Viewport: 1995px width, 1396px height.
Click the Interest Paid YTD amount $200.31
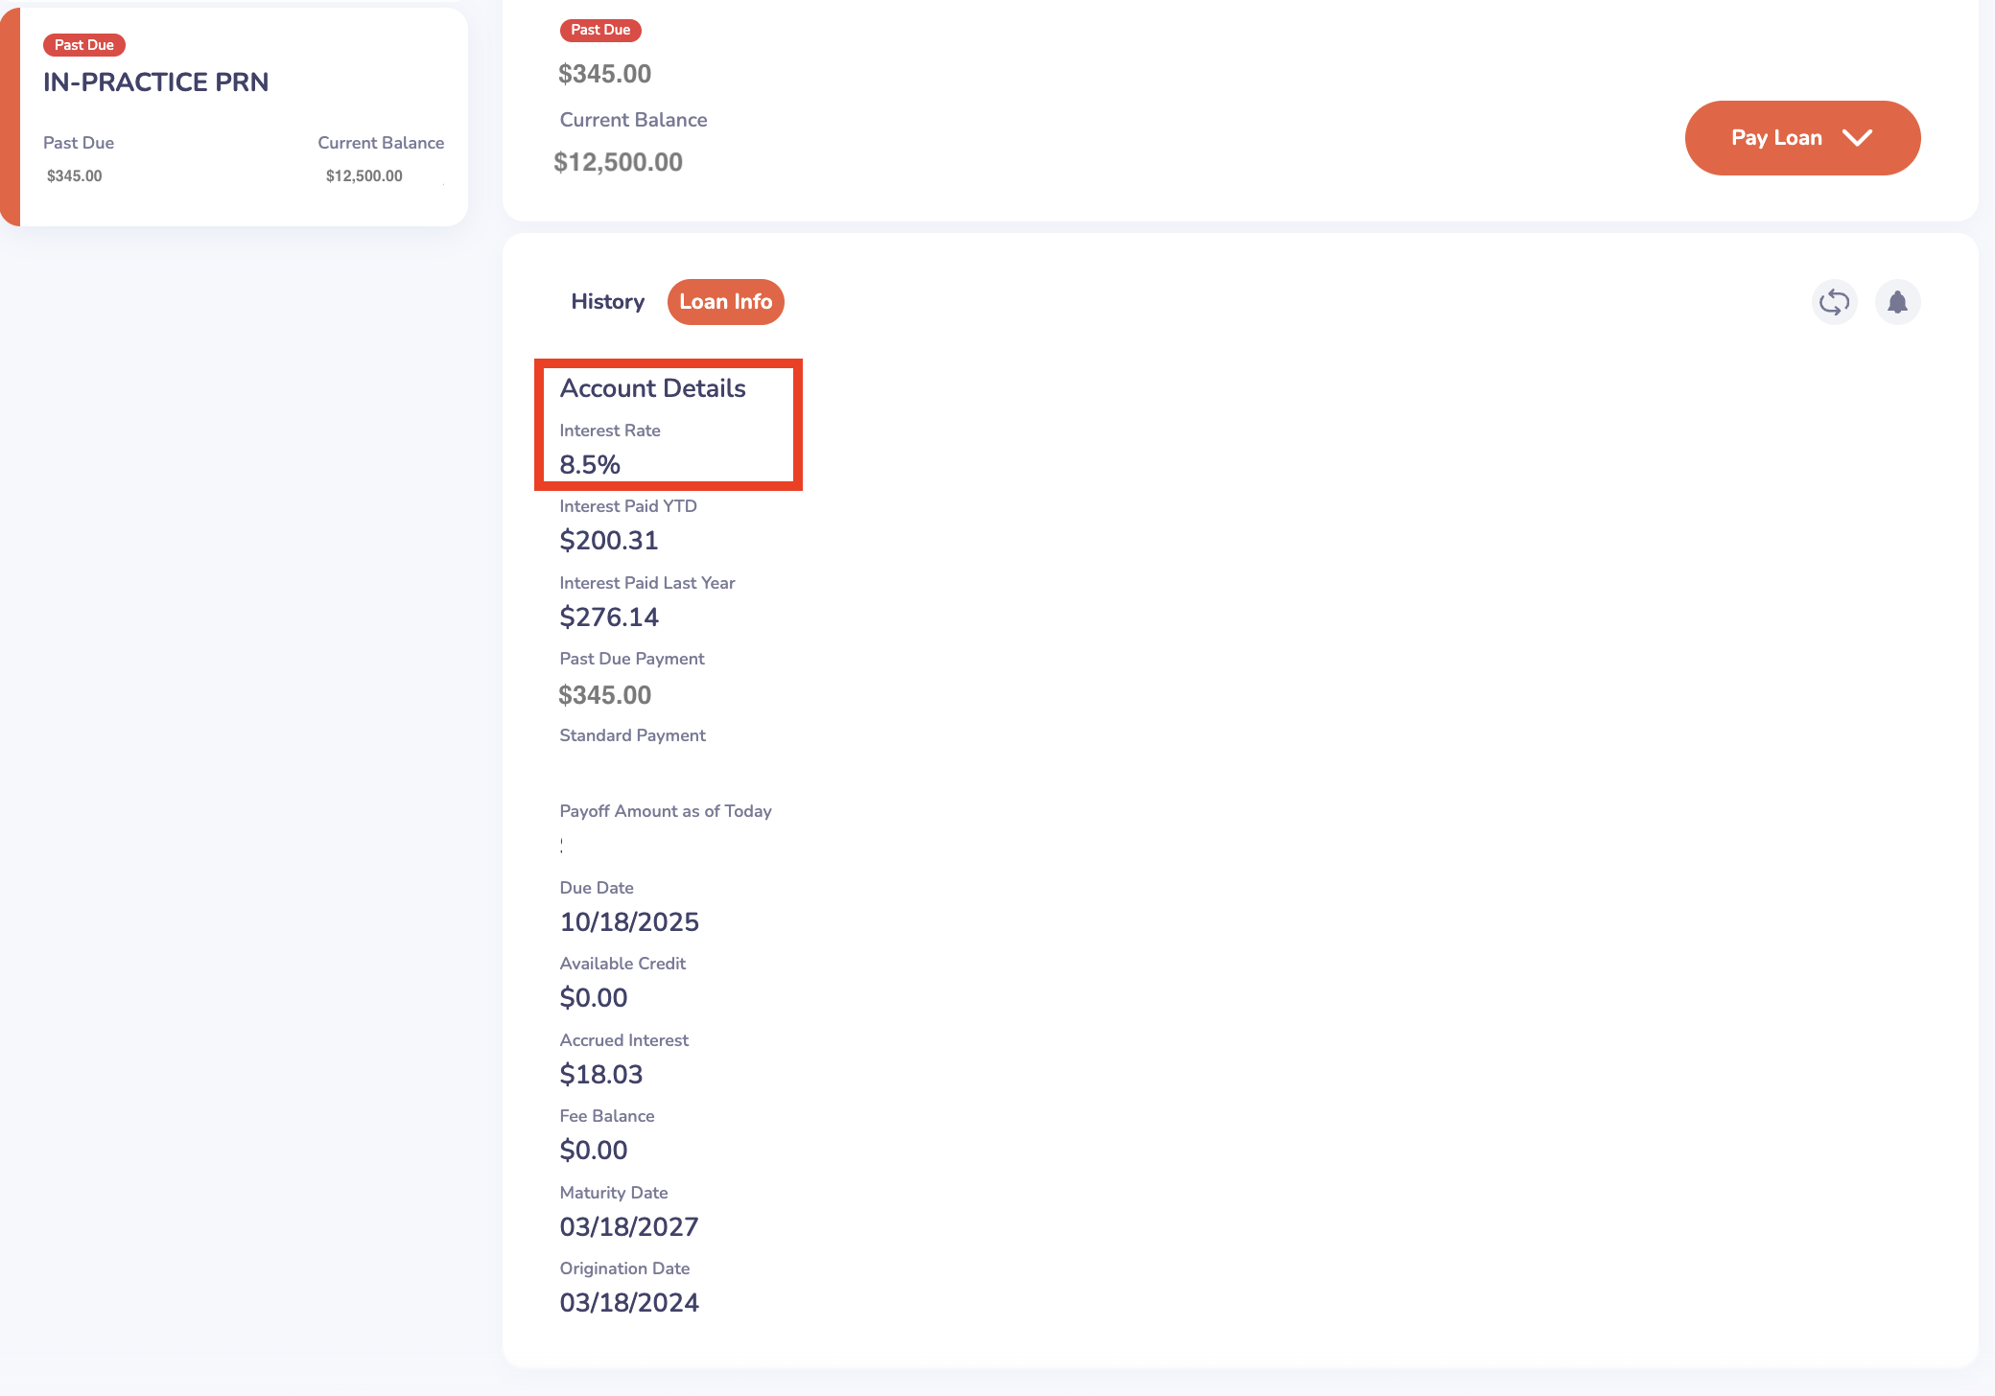coord(608,541)
